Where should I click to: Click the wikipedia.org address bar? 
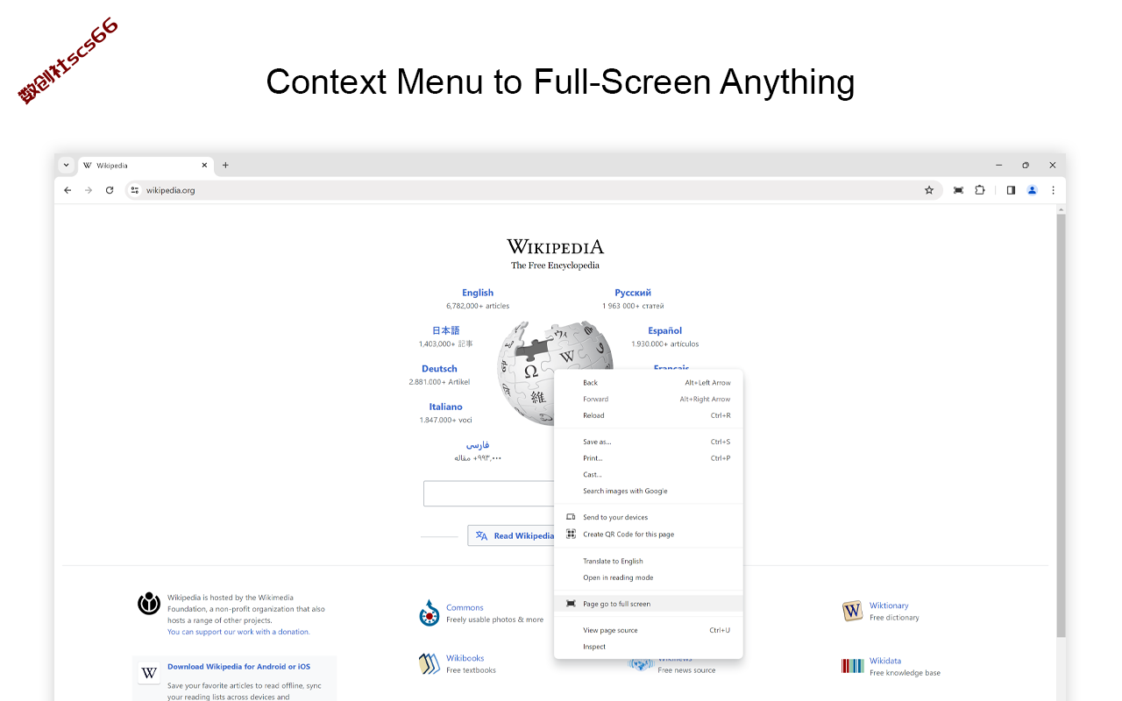tap(533, 190)
